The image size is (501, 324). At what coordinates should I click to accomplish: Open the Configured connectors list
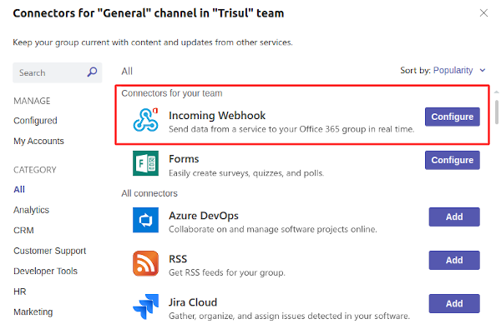click(35, 121)
